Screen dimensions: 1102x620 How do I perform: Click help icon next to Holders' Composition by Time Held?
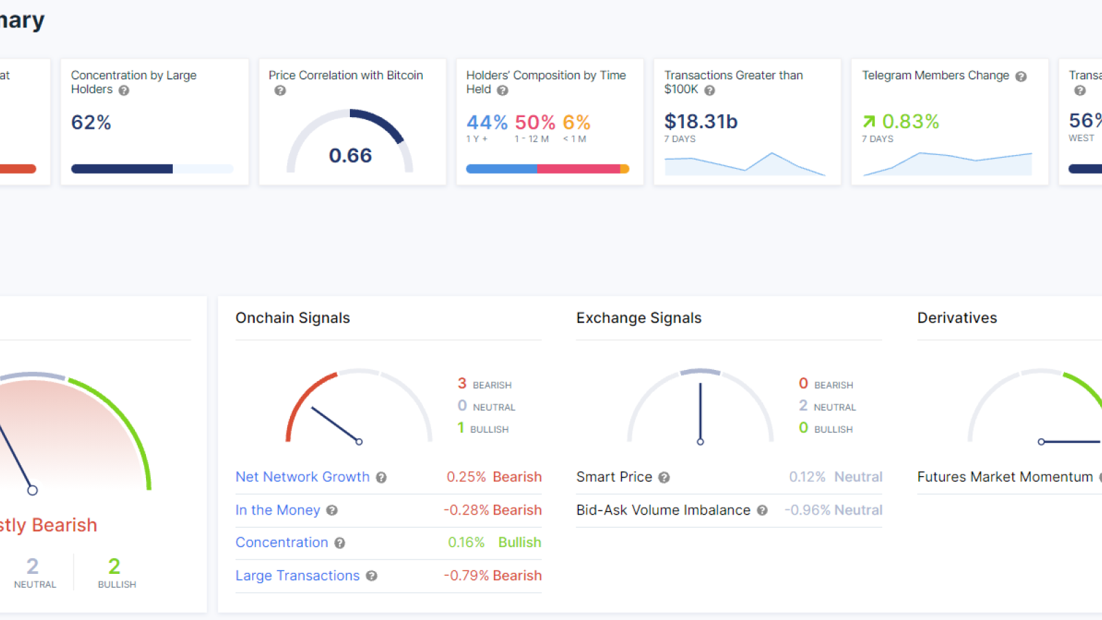(503, 90)
